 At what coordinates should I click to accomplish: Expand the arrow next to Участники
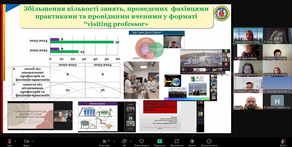[114, 141]
